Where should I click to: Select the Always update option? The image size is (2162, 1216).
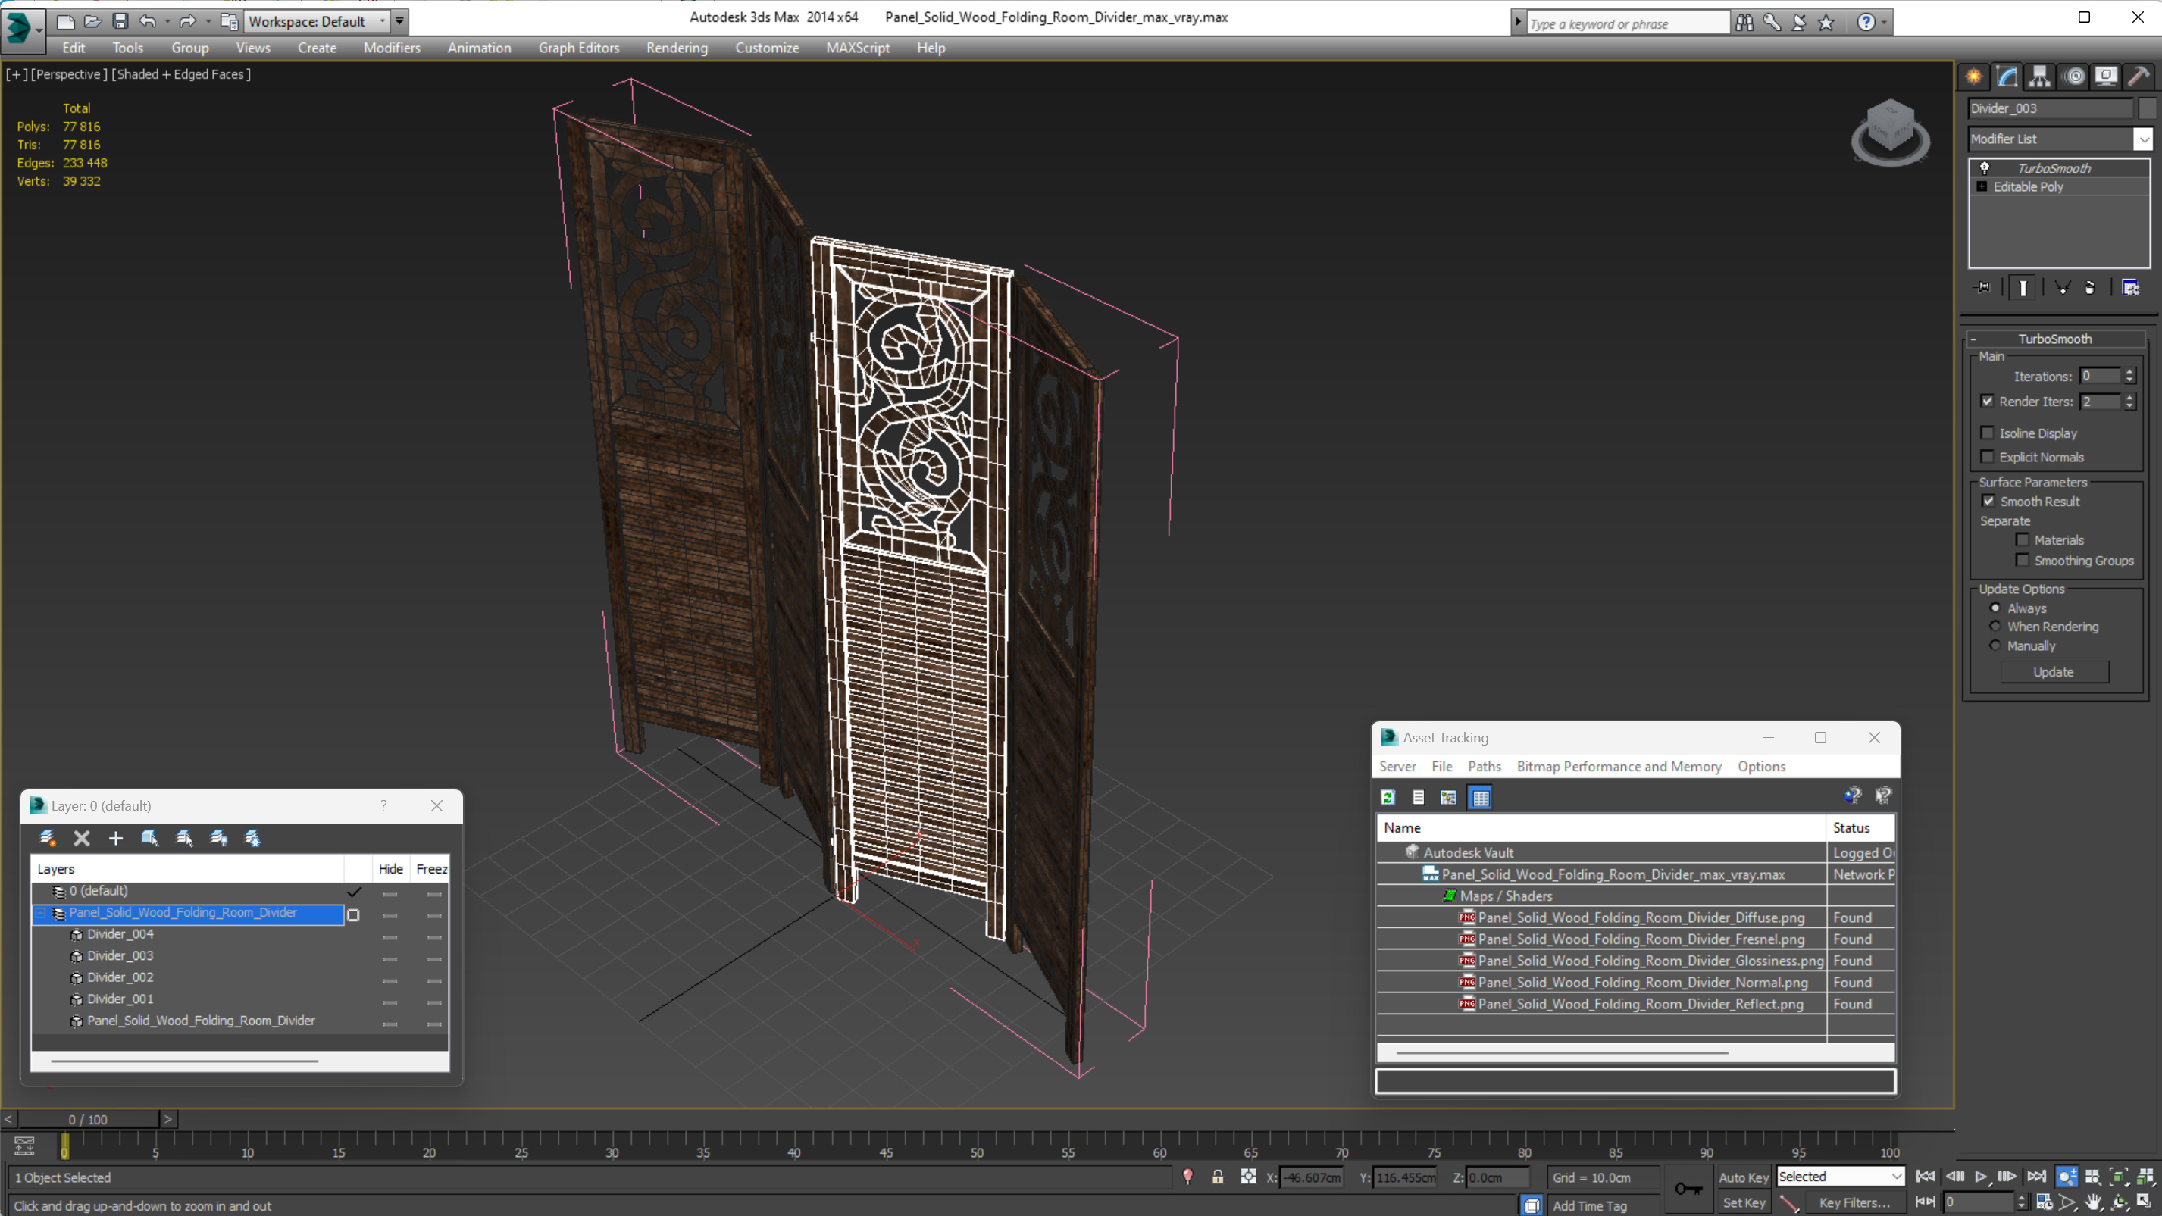[x=1995, y=608]
